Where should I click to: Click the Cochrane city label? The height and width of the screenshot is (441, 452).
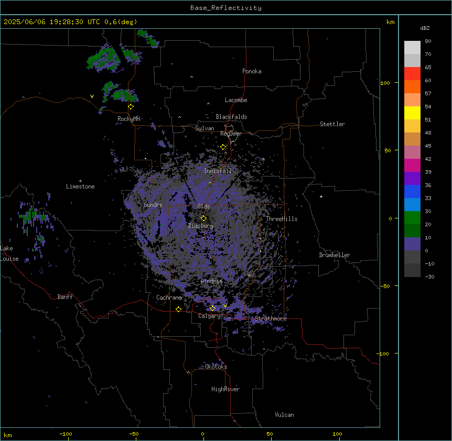tap(169, 297)
